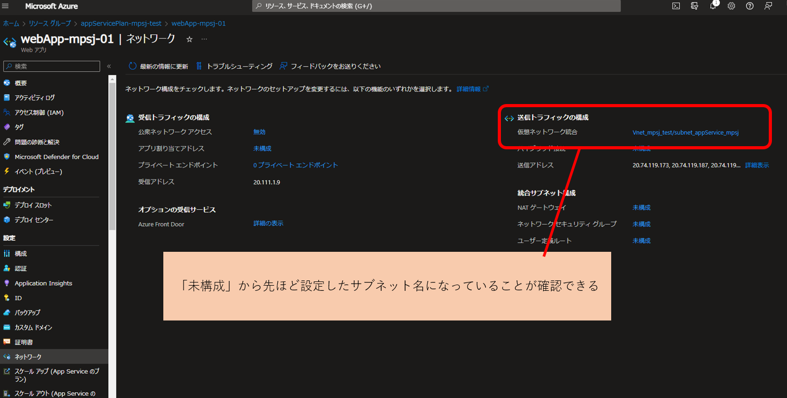Open the top bar feedback person icon

(768, 6)
